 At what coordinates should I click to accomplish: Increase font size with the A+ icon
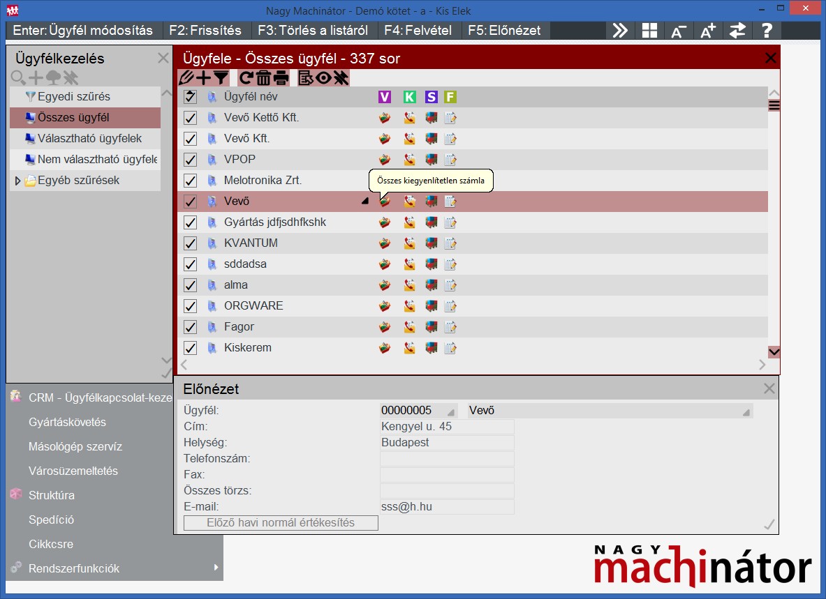(x=708, y=31)
